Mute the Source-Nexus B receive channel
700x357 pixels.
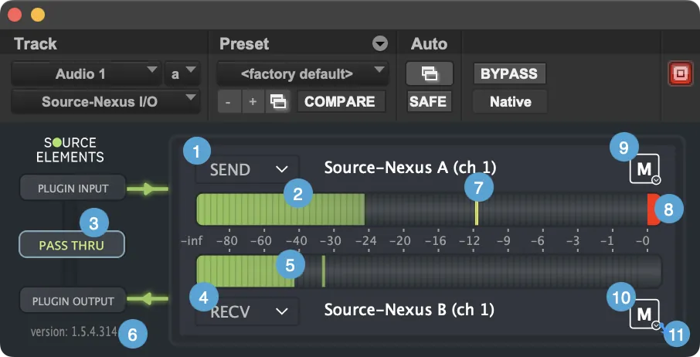pos(644,314)
